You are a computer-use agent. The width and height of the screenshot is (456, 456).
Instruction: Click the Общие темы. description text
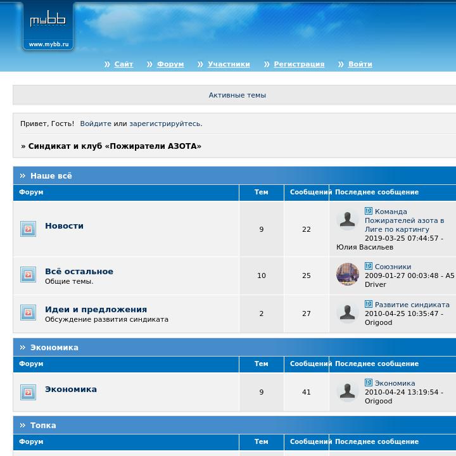point(69,281)
